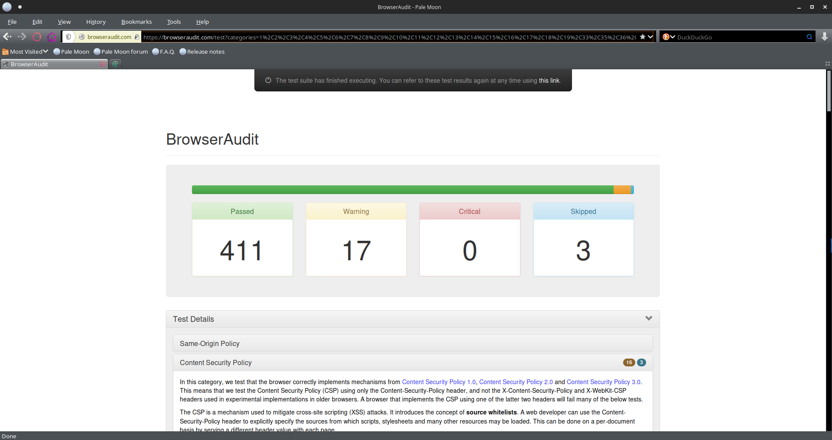Click the Done status bar text
Viewport: 832px width, 440px height.
[x=9, y=436]
